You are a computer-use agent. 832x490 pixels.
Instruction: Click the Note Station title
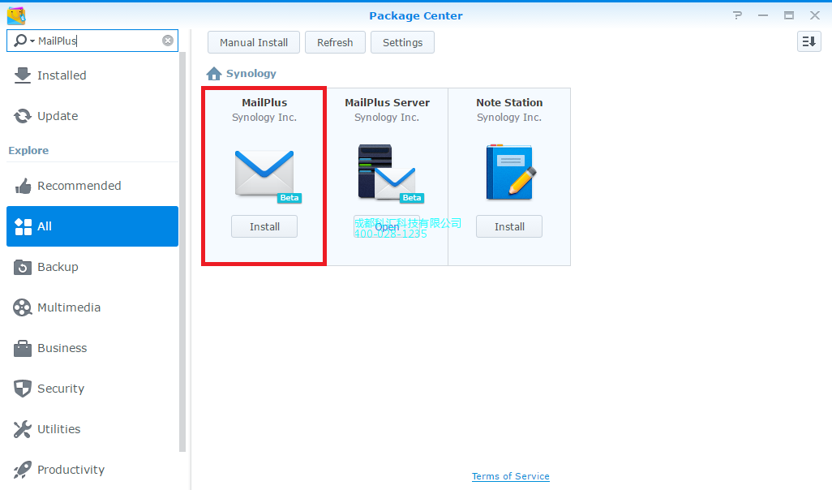click(x=509, y=102)
